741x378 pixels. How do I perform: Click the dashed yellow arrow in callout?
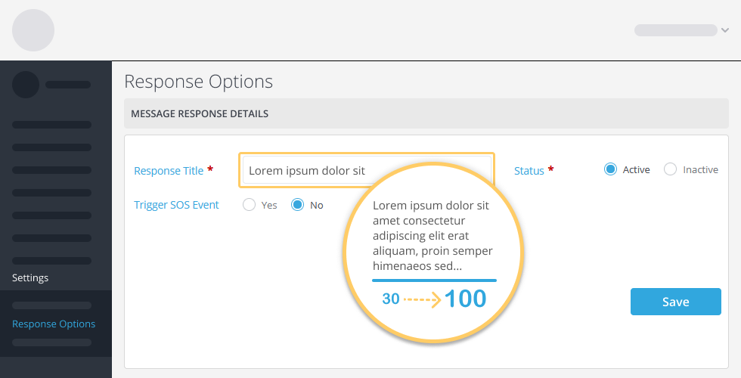click(422, 299)
